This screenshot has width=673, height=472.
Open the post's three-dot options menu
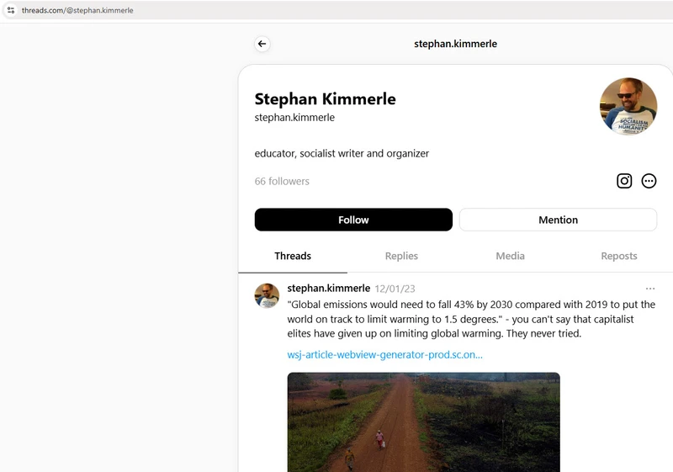coord(649,289)
